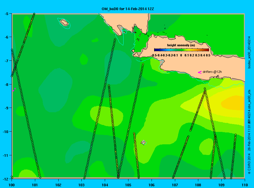
Task: Click the small island near 102°E, 5.4°S
Action: click(x=64, y=22)
